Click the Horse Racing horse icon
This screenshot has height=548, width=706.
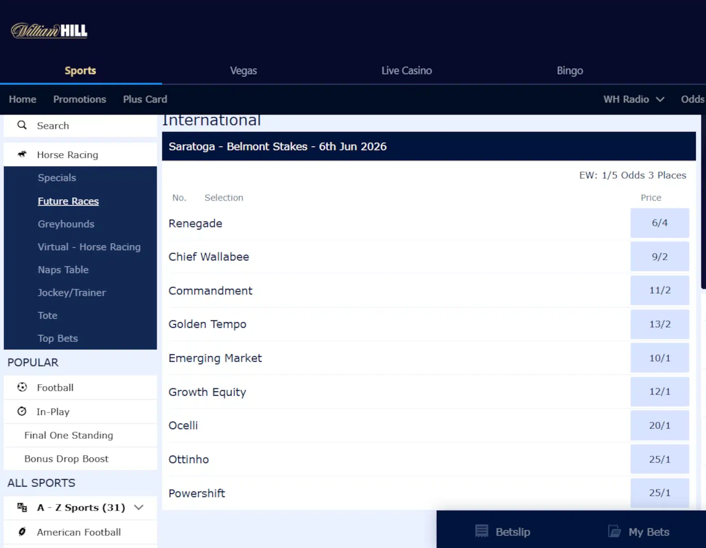pyautogui.click(x=22, y=154)
